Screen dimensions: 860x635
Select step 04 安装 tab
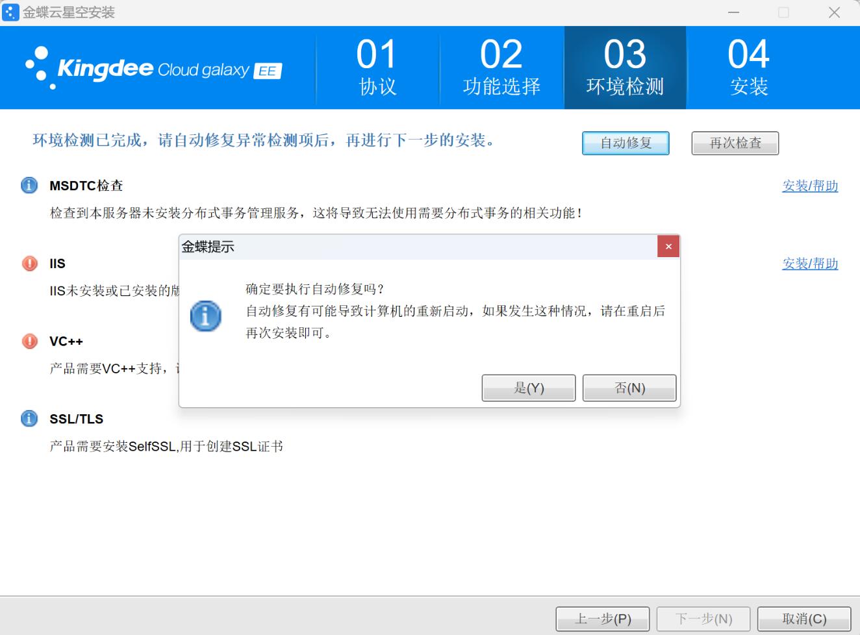[749, 68]
